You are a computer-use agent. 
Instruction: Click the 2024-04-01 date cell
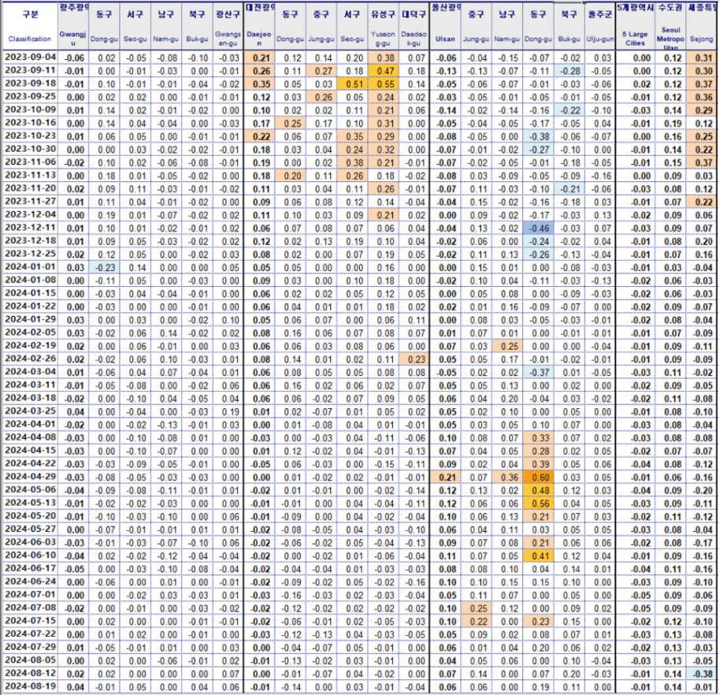[x=30, y=424]
